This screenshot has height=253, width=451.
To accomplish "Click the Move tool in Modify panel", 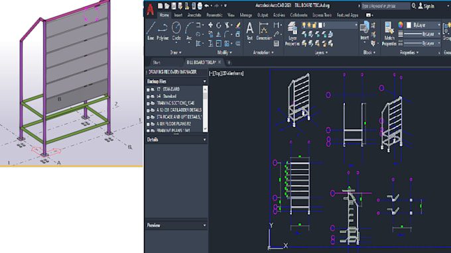I will pos(210,25).
